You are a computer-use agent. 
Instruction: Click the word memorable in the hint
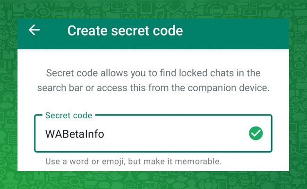pos(198,162)
